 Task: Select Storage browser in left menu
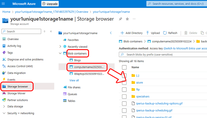[x=17, y=86]
